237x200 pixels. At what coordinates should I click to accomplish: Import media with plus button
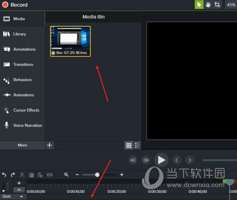click(x=49, y=145)
